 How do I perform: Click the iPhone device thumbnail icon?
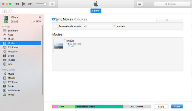(x=6, y=19)
